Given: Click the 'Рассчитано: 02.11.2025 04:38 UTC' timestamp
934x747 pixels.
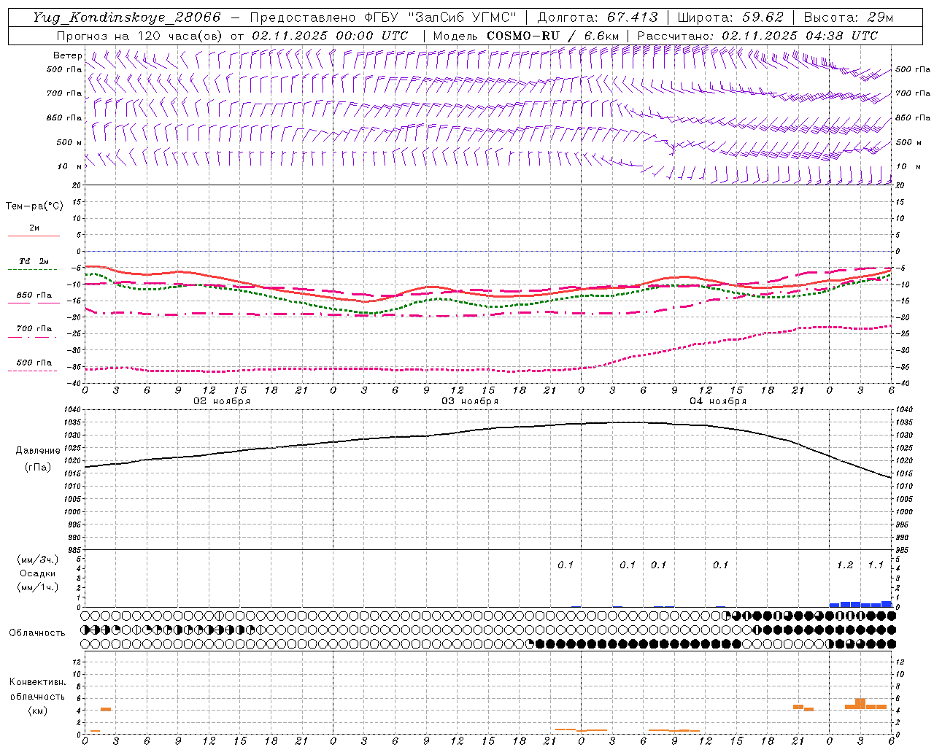Looking at the screenshot, I should pyautogui.click(x=757, y=36).
